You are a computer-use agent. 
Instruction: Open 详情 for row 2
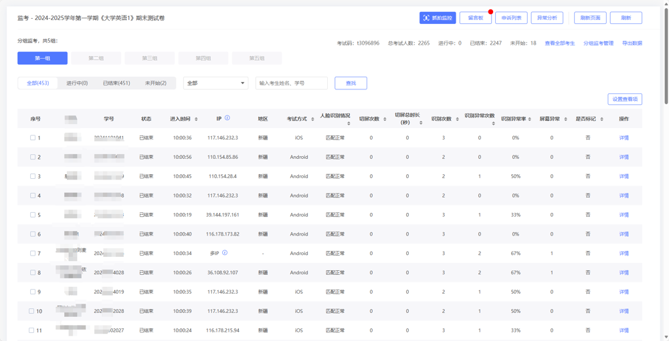(624, 157)
